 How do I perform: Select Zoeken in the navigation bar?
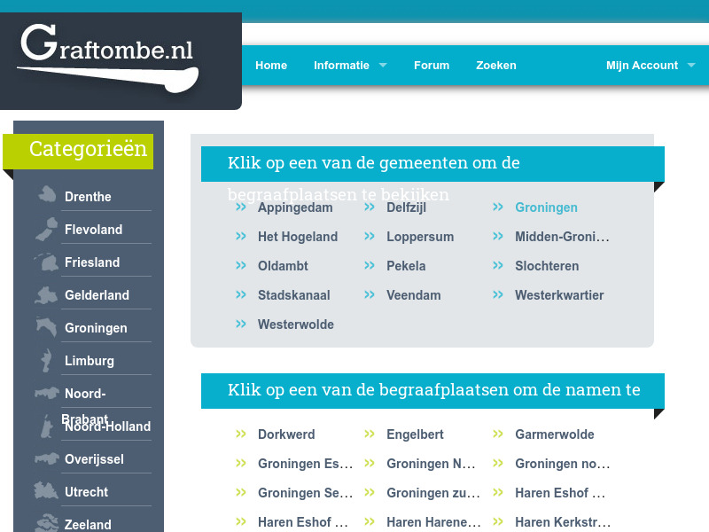coord(495,65)
